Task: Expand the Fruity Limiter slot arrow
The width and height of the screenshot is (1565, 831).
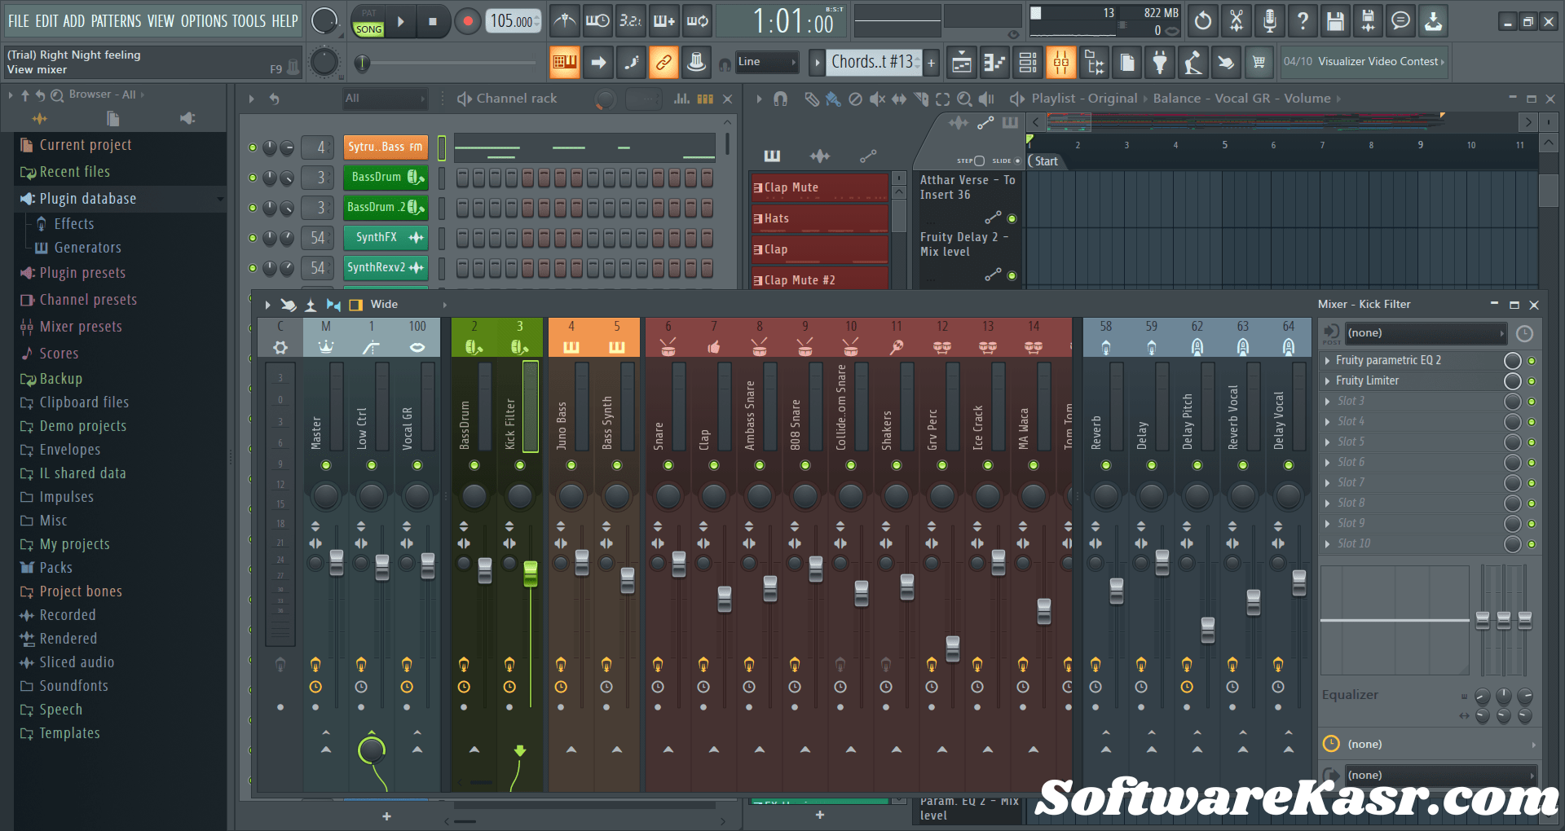Action: [1328, 380]
